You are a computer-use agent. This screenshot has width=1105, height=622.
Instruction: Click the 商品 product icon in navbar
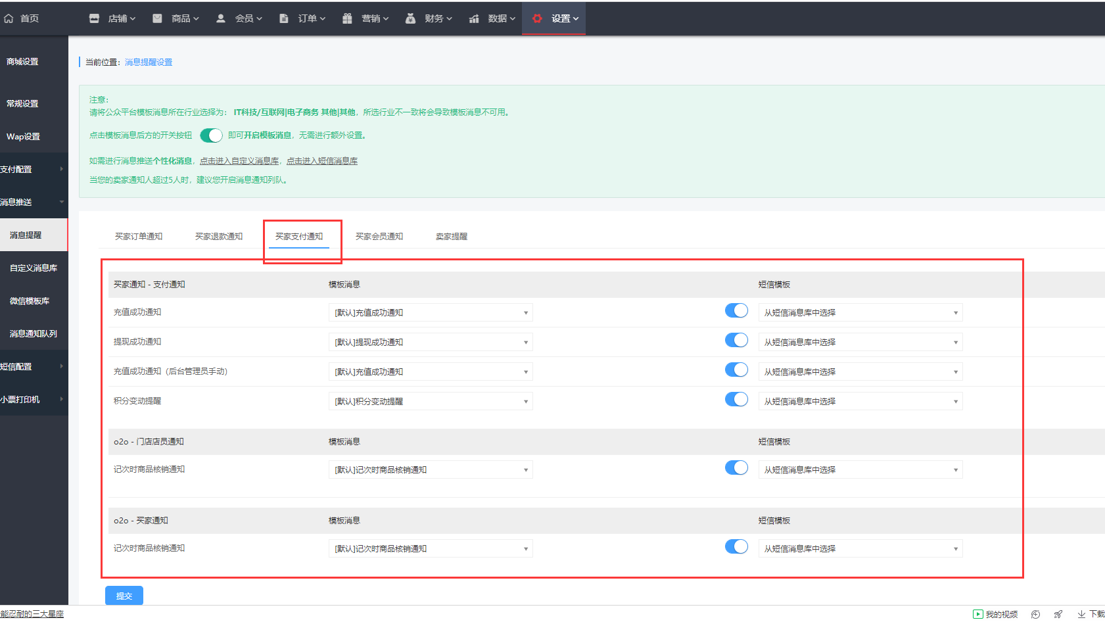pyautogui.click(x=157, y=18)
